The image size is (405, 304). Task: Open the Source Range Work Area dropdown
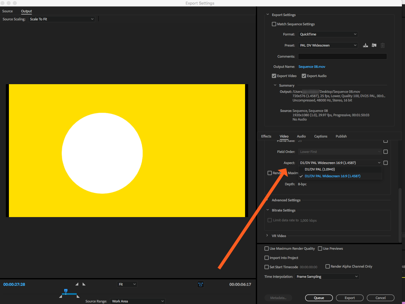point(138,301)
